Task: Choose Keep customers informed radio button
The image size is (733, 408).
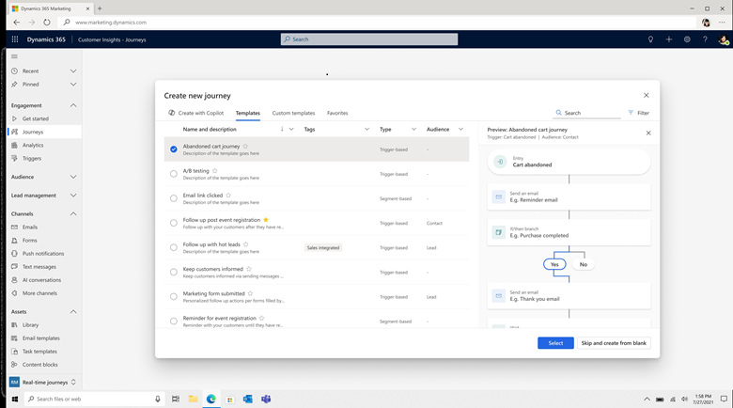Action: point(174,273)
